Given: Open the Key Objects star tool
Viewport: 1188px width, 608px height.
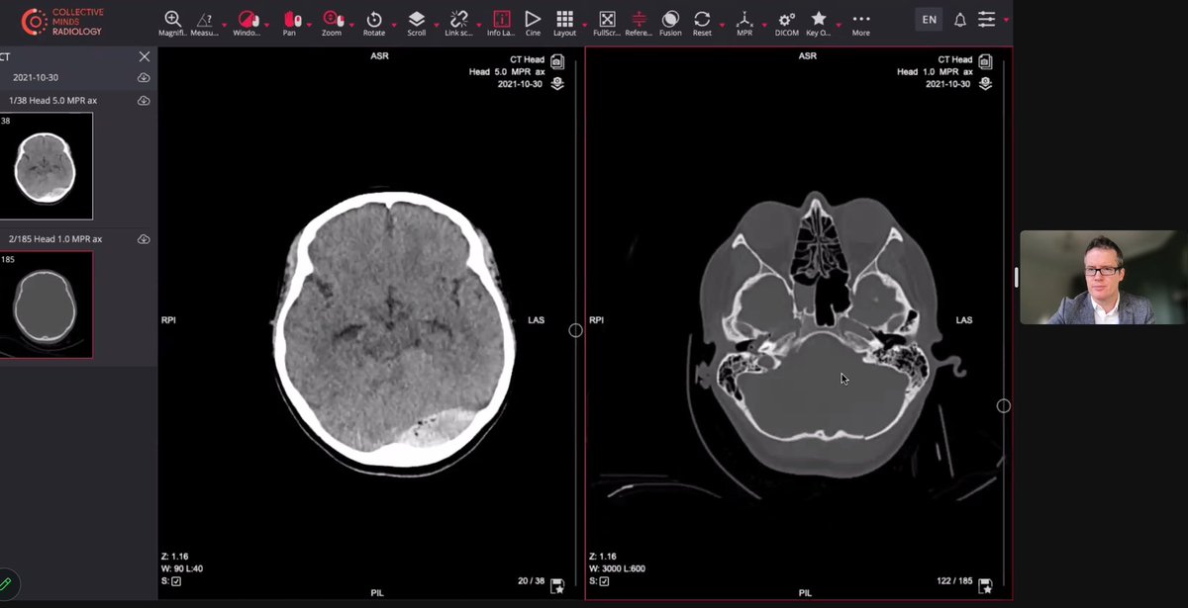Looking at the screenshot, I should [819, 24].
